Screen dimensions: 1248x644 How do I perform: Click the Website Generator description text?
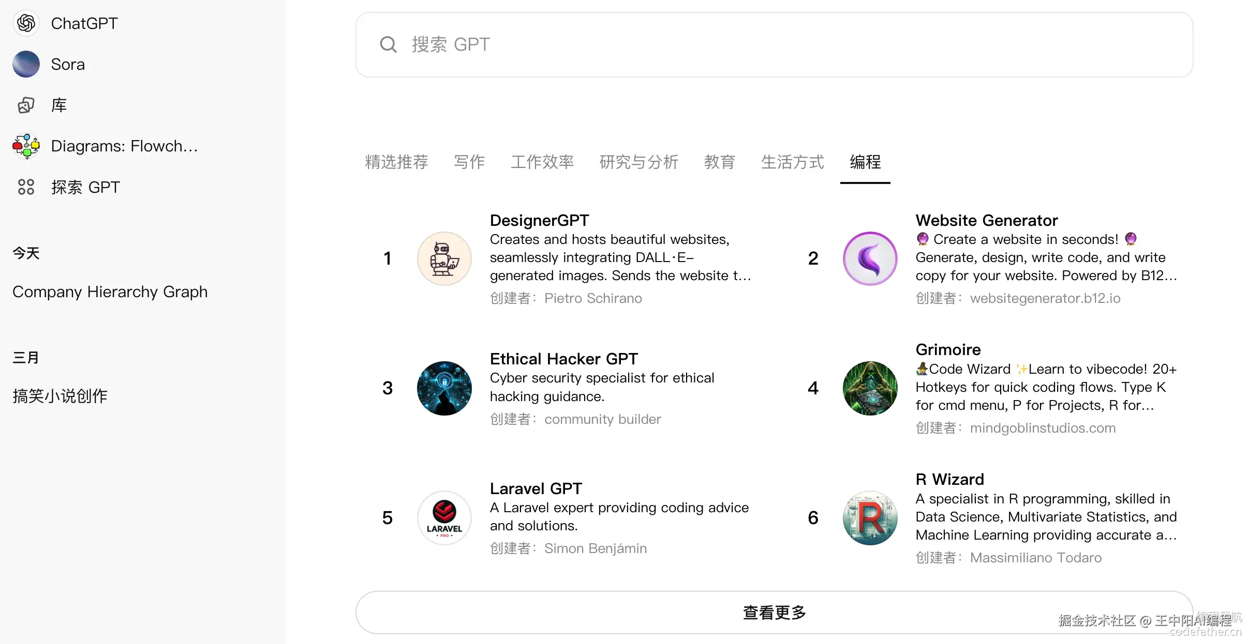(x=1046, y=258)
